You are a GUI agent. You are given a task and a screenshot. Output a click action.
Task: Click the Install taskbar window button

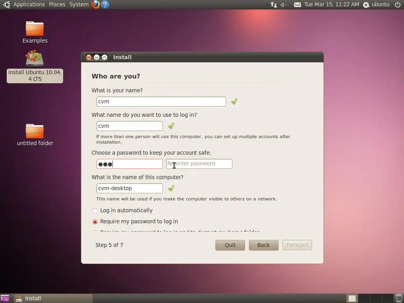(53, 298)
